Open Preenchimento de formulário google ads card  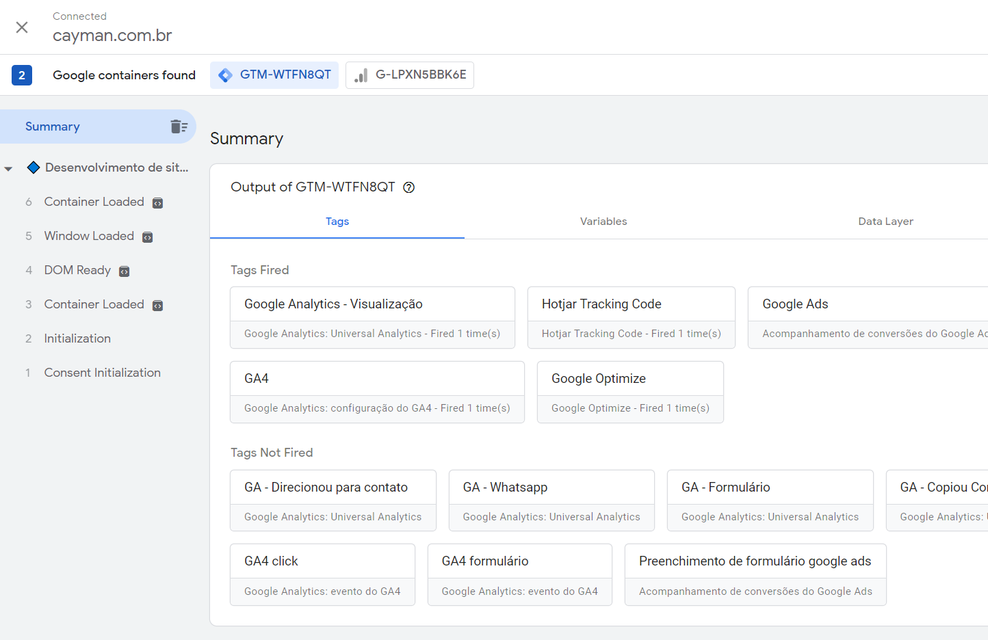click(755, 575)
